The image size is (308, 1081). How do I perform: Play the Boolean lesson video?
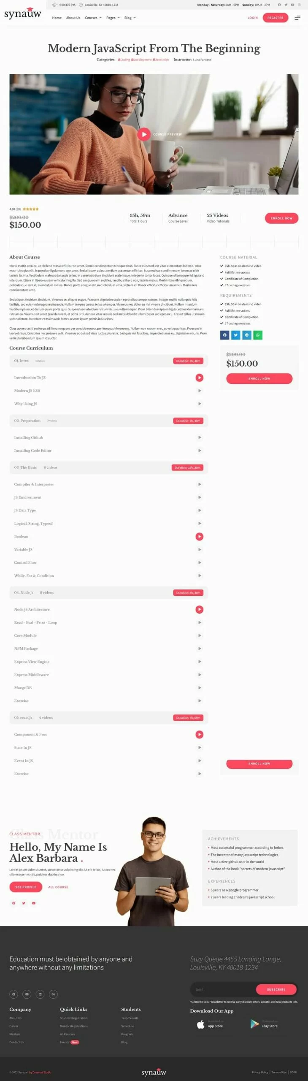[200, 536]
